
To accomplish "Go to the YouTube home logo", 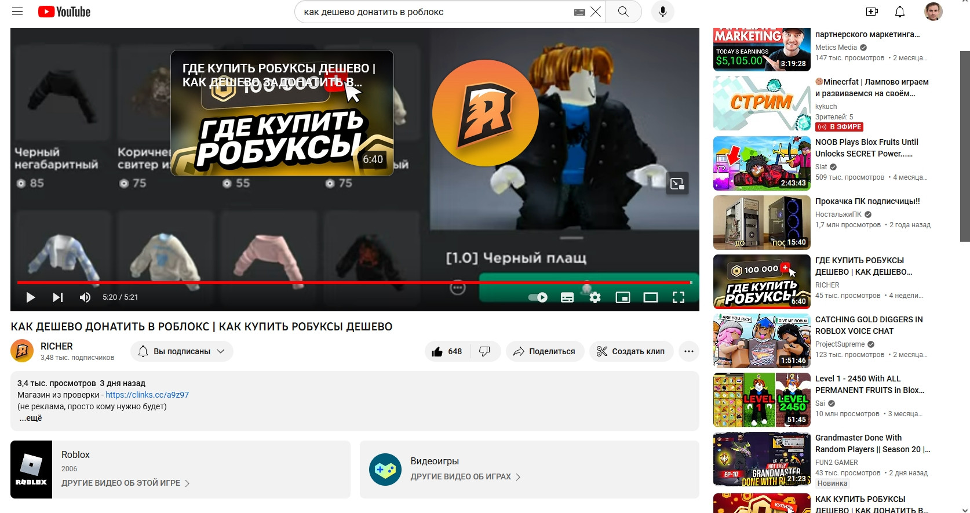I will click(x=64, y=12).
